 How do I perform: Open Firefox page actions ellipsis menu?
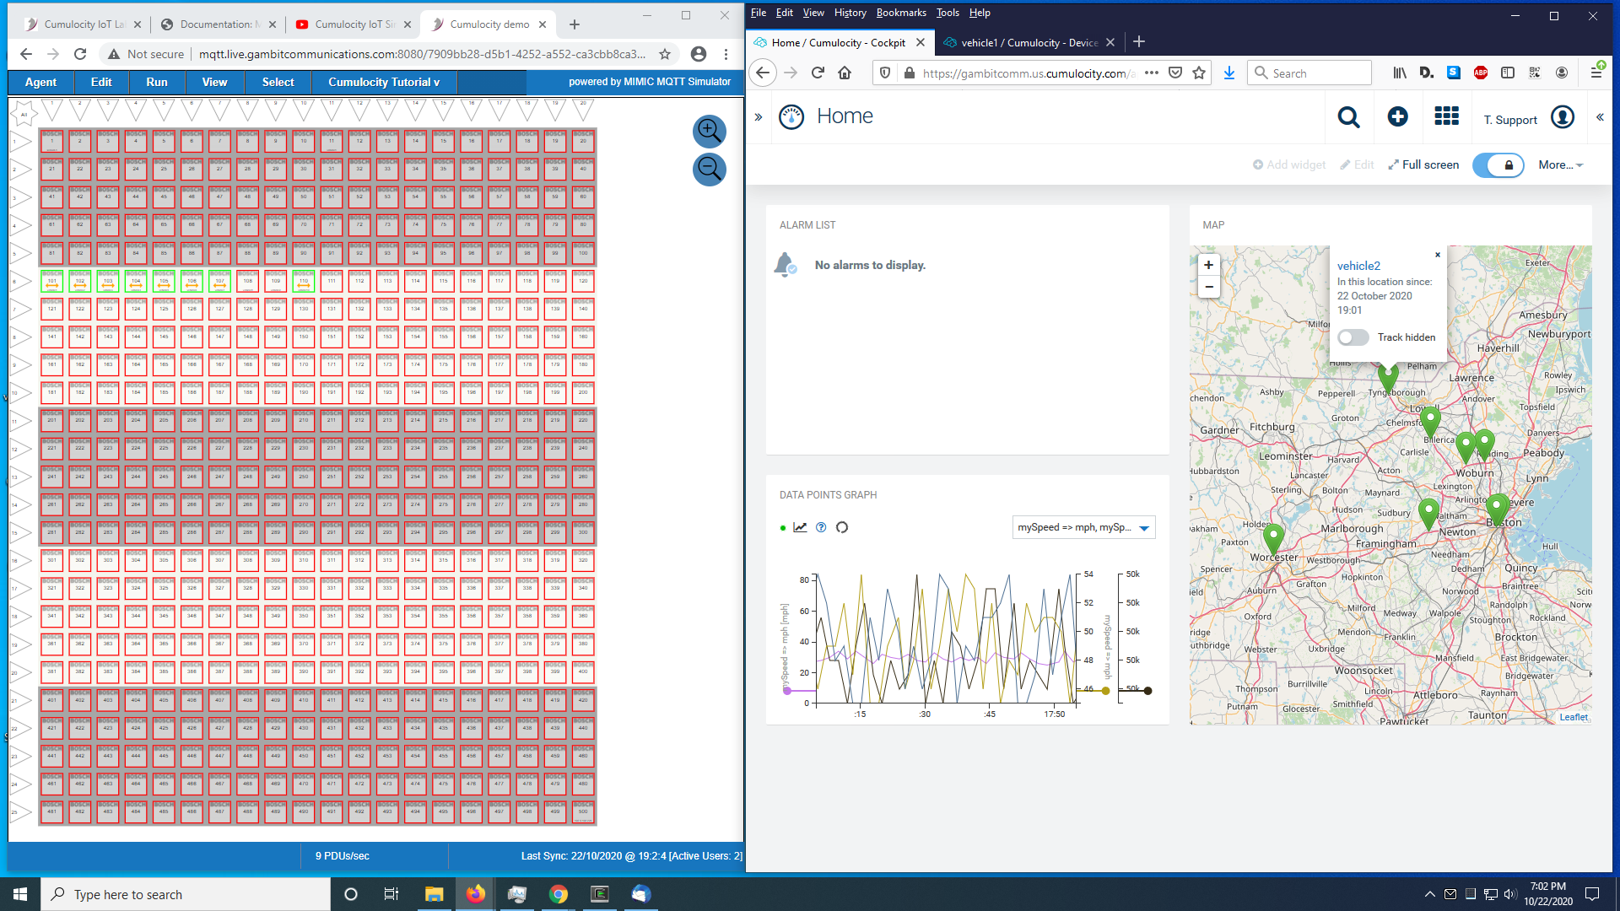click(1151, 73)
